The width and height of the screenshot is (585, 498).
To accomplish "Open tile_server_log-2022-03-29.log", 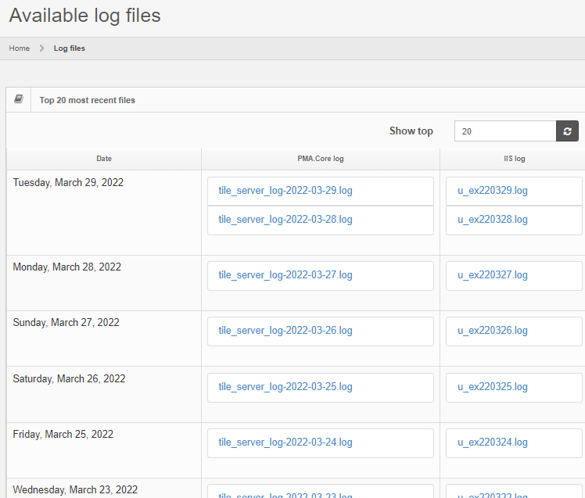I will coord(285,191).
